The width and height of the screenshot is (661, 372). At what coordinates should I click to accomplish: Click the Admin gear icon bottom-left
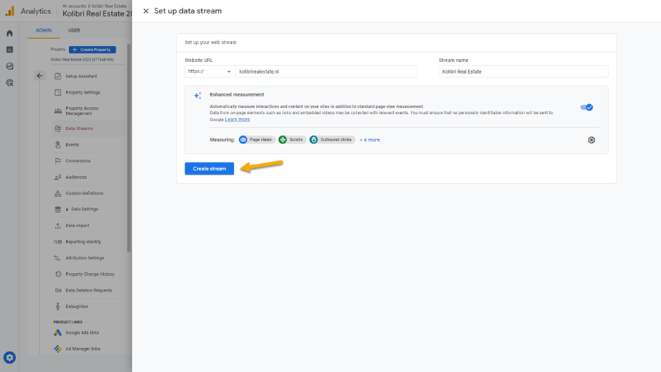10,358
